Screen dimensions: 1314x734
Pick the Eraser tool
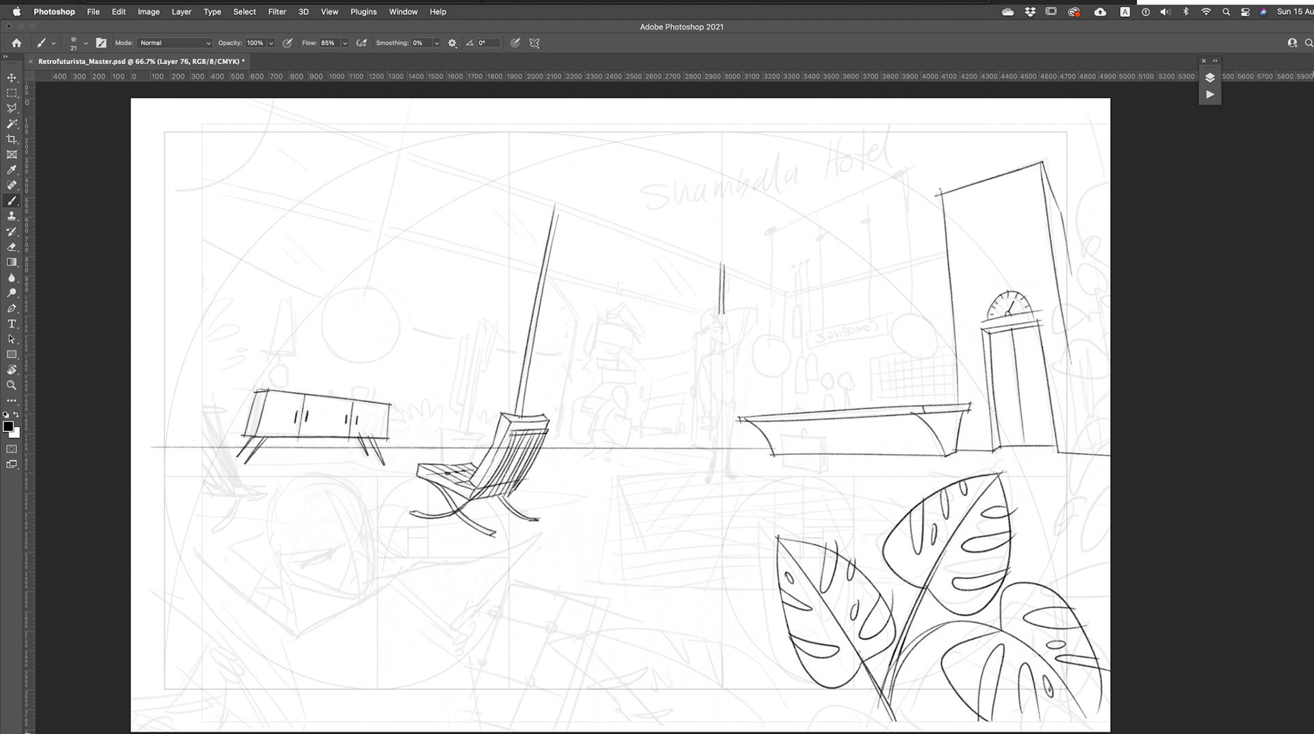click(x=12, y=247)
